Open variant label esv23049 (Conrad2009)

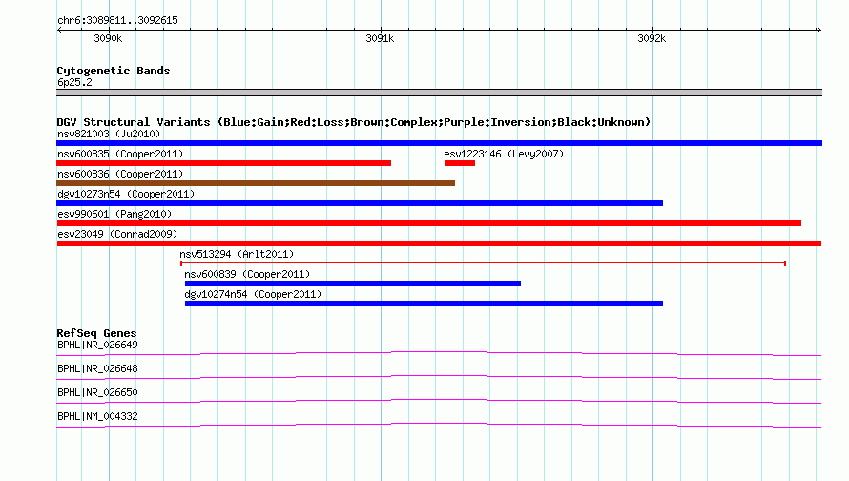pos(117,234)
